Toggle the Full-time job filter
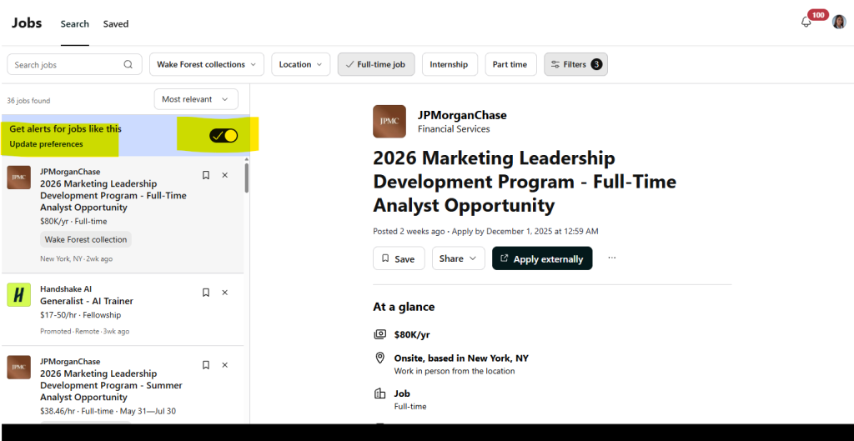Image resolution: width=854 pixels, height=441 pixels. pyautogui.click(x=376, y=65)
